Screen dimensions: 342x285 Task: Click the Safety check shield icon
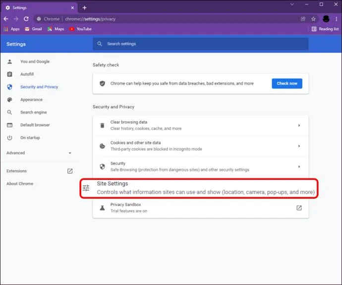[102, 83]
